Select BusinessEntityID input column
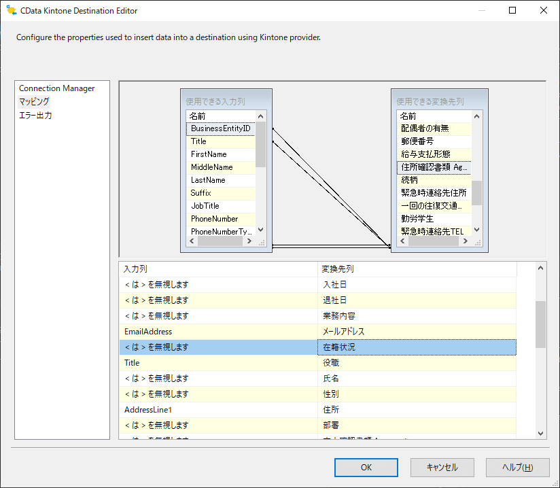The height and width of the screenshot is (488, 560). pos(220,128)
